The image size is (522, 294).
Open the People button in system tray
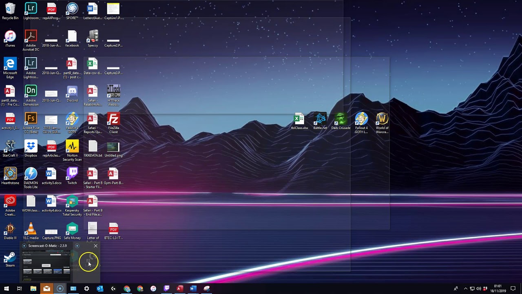pyautogui.click(x=456, y=289)
